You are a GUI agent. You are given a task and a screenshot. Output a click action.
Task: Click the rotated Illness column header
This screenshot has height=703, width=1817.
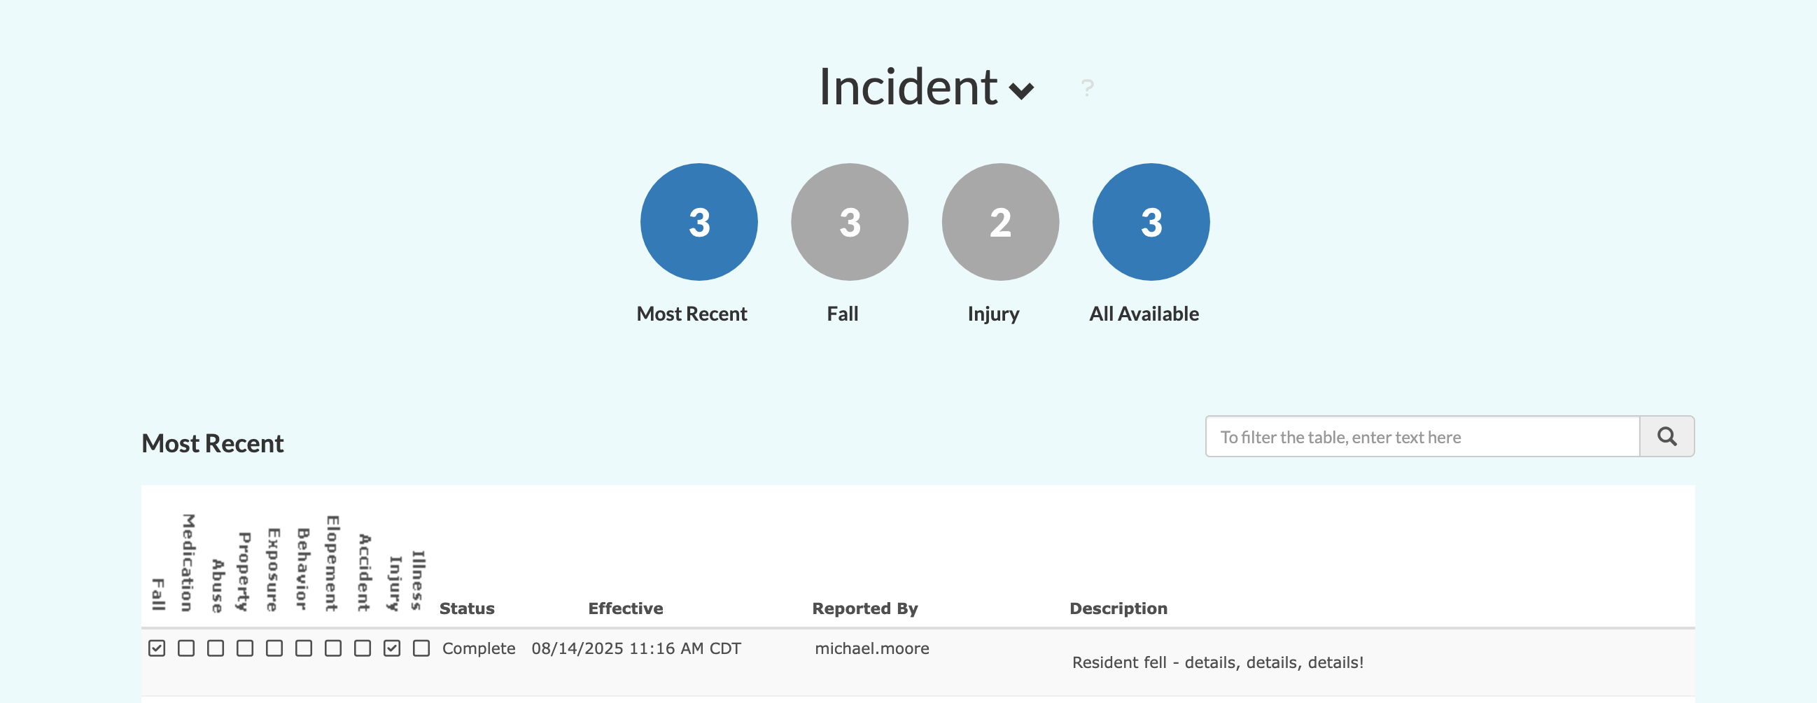tap(418, 580)
